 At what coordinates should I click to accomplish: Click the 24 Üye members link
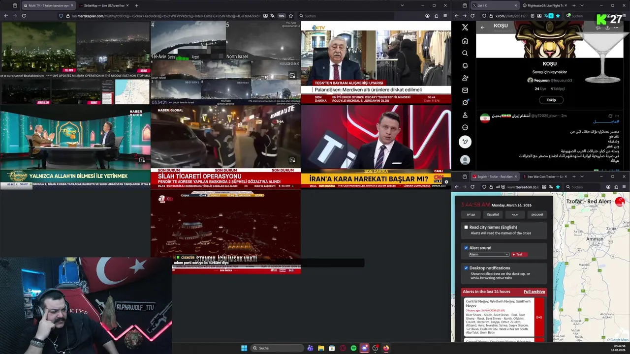(540, 89)
